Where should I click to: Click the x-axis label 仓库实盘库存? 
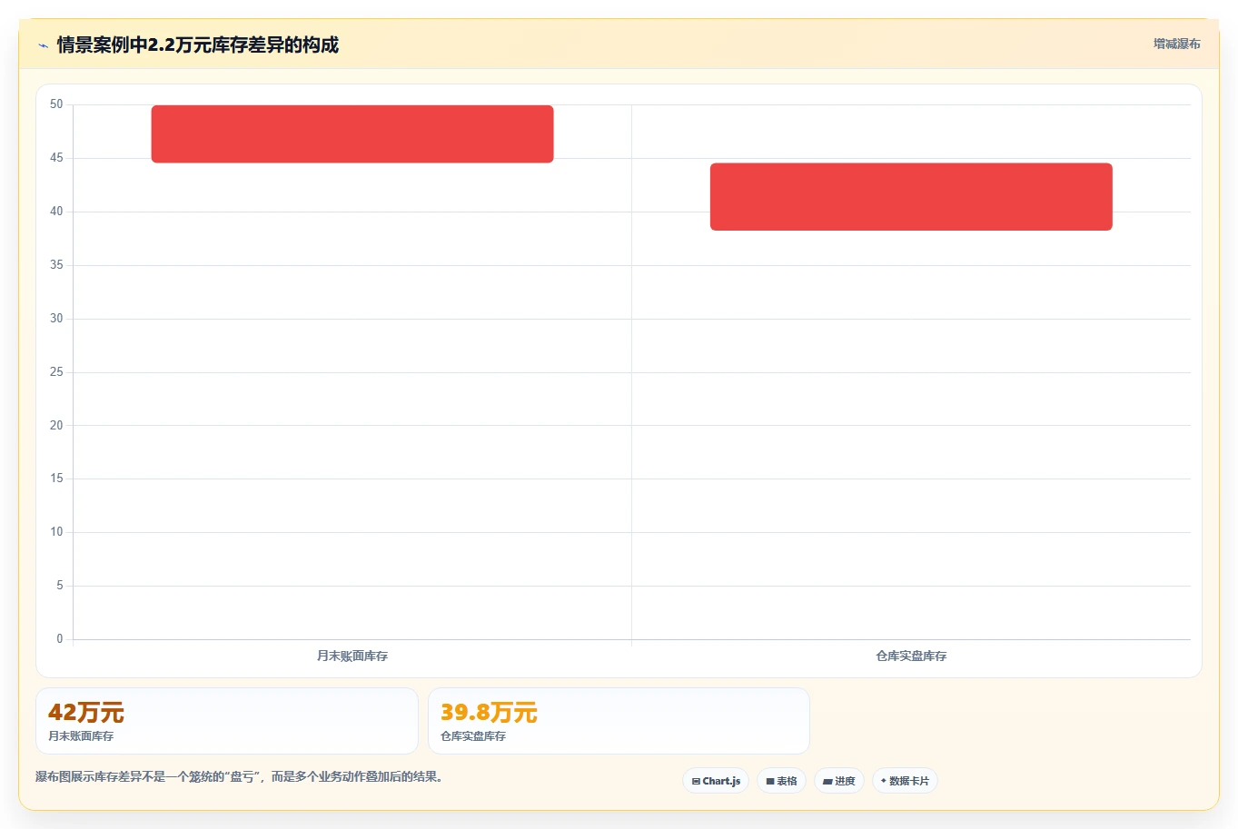pyautogui.click(x=911, y=656)
